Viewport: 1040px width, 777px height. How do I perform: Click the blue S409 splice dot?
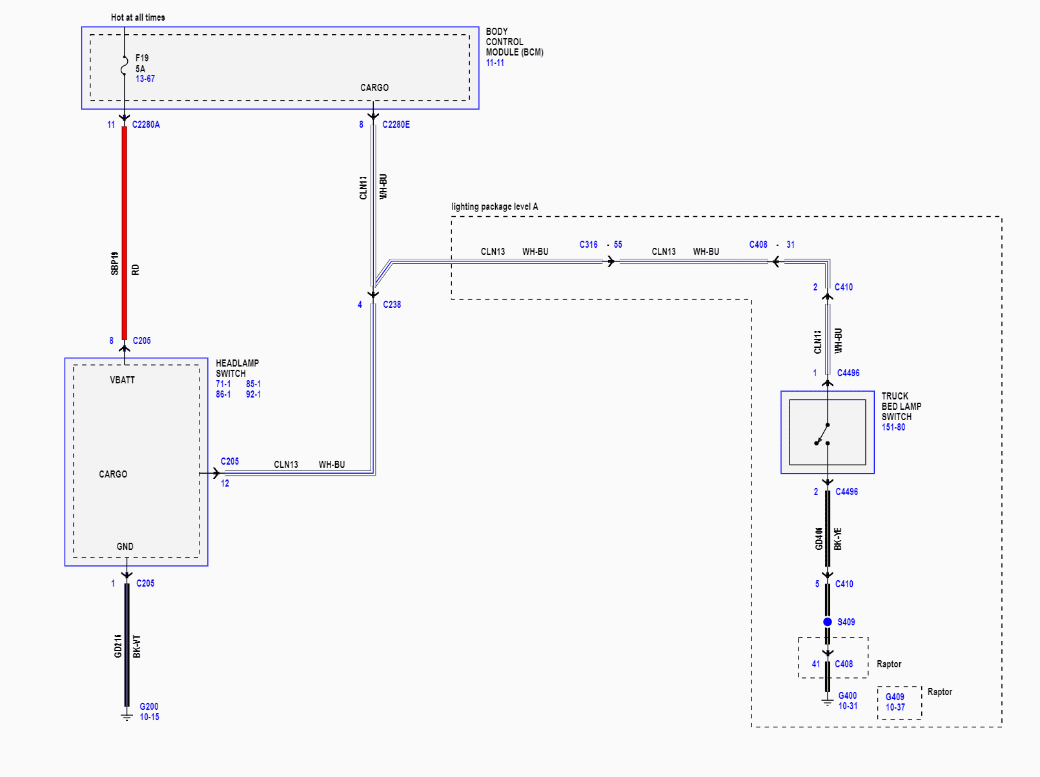pyautogui.click(x=827, y=622)
